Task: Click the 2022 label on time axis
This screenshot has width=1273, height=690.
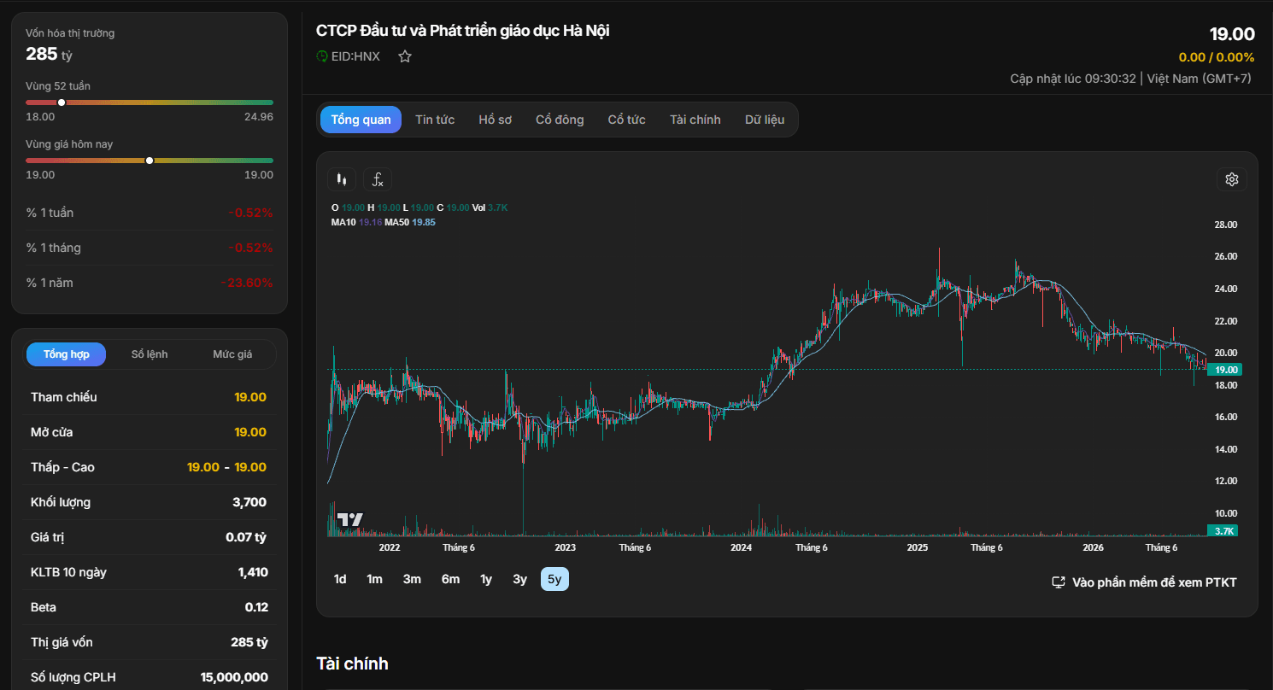Action: pos(390,547)
